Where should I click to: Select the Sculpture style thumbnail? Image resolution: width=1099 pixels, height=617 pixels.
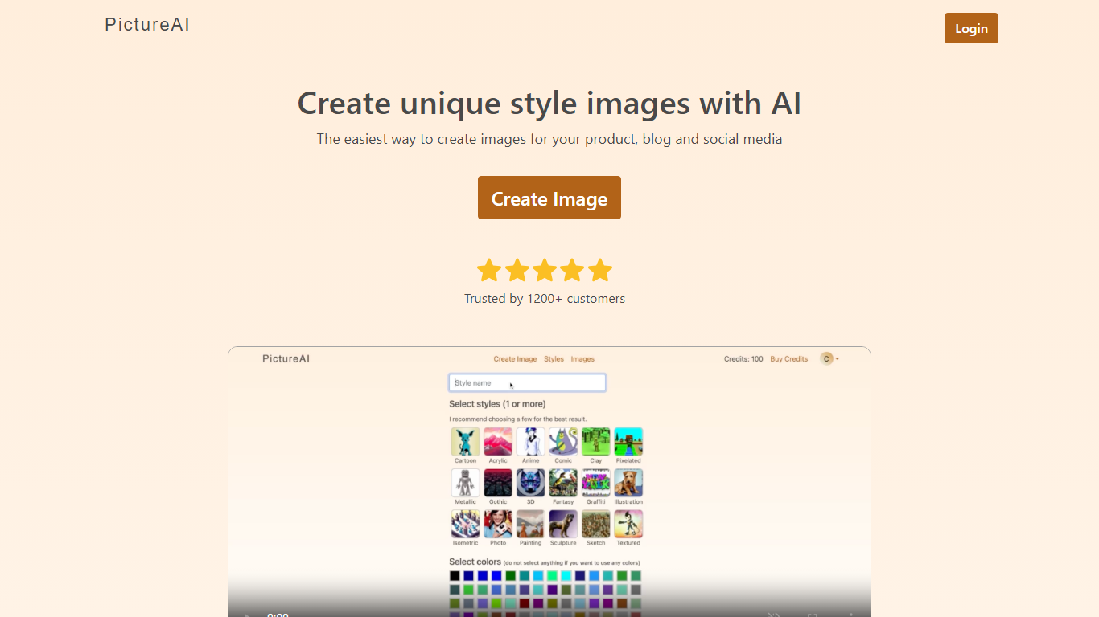(x=563, y=524)
